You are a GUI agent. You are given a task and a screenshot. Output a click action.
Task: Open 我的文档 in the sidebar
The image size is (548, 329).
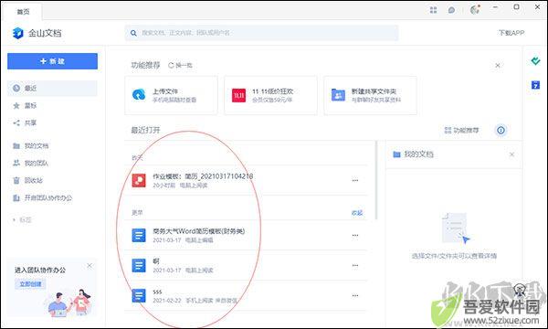(52, 146)
